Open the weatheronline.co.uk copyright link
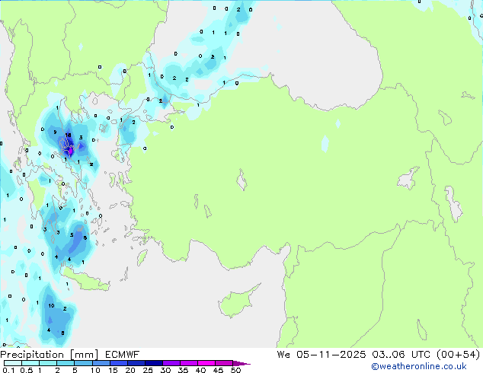 [419, 366]
